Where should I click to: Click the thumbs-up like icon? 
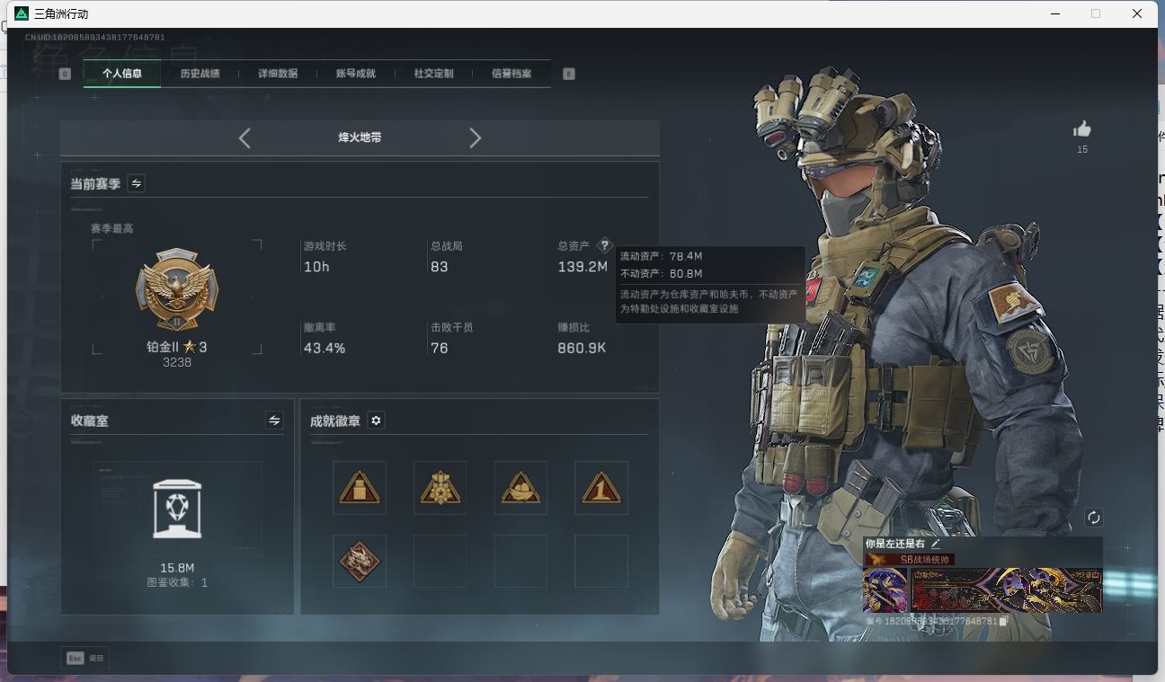click(x=1082, y=129)
